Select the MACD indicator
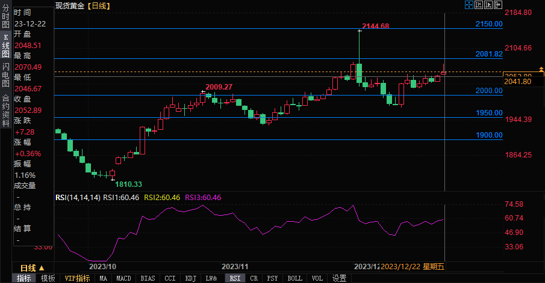 123,278
